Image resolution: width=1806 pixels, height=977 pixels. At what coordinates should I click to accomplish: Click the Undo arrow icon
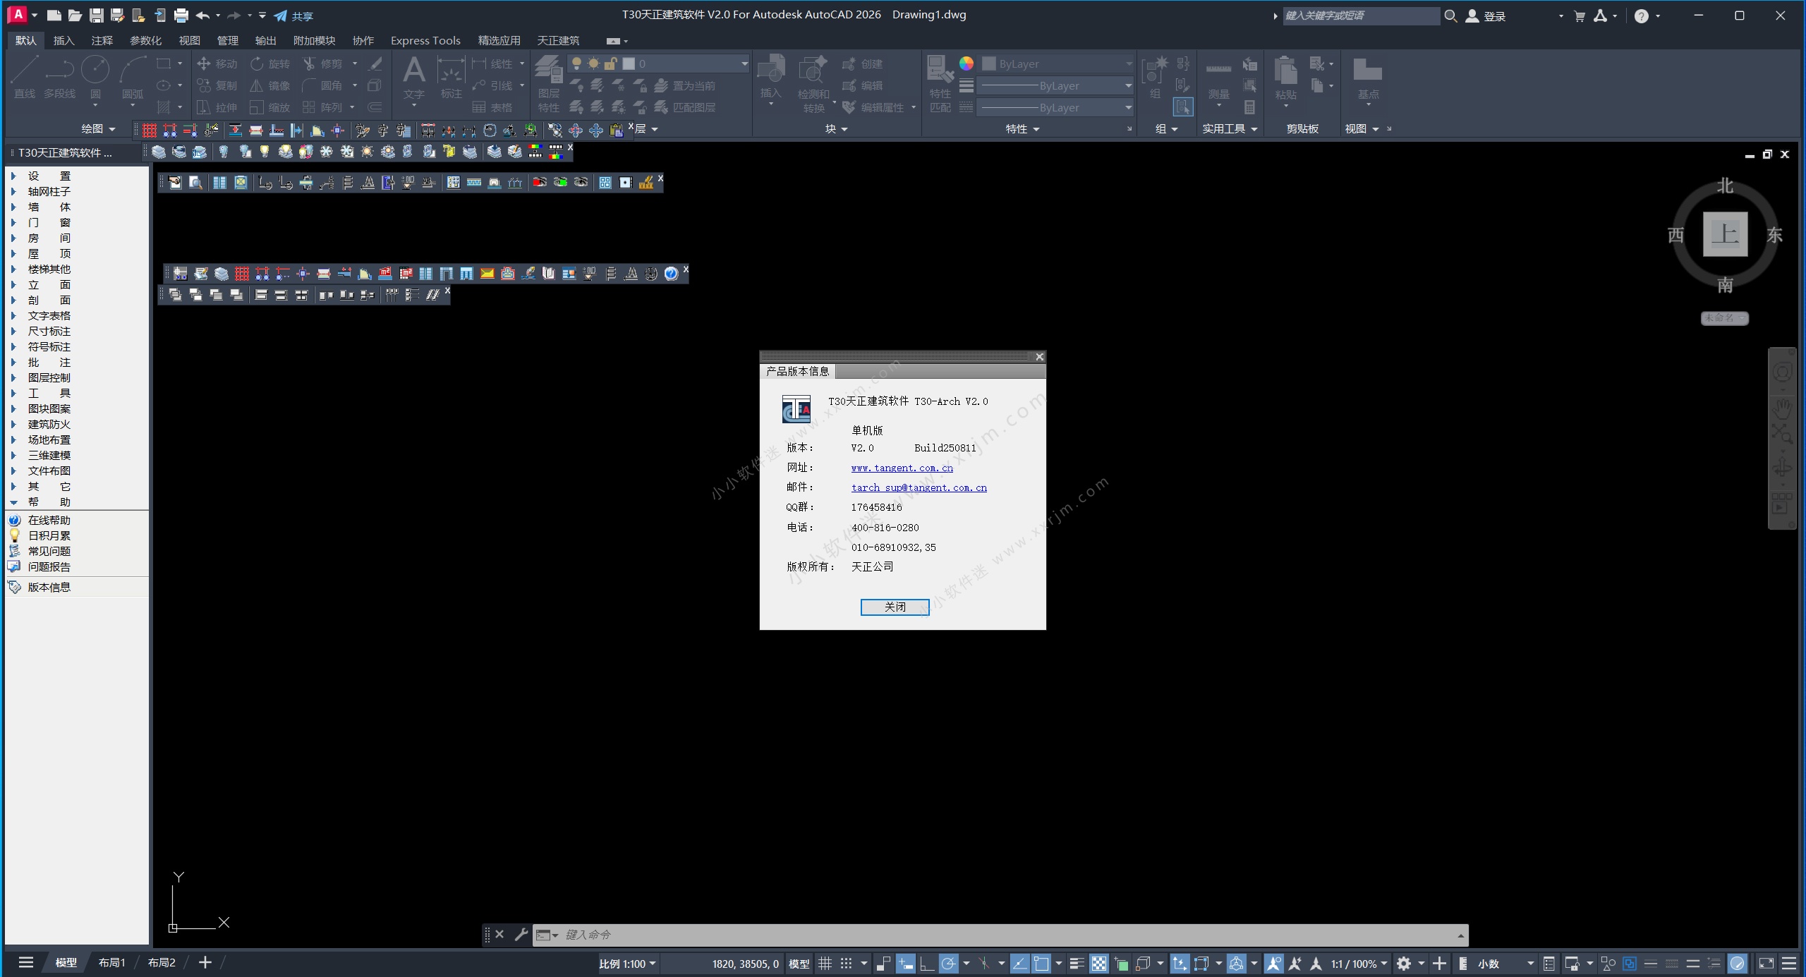pyautogui.click(x=202, y=15)
